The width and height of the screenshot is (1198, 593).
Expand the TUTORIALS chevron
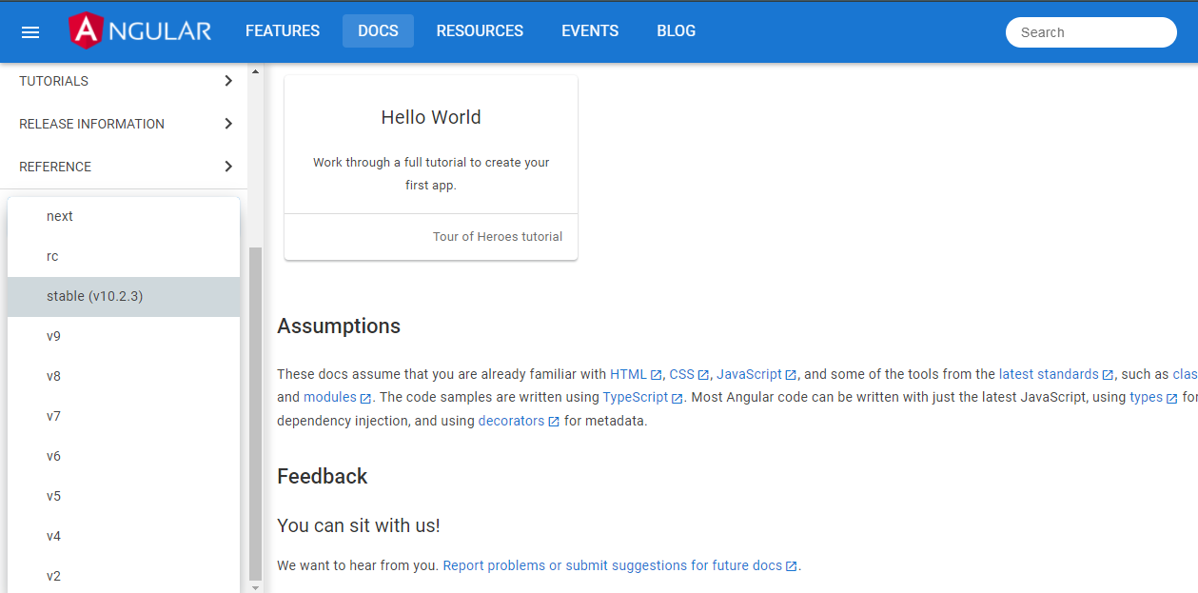(x=228, y=81)
